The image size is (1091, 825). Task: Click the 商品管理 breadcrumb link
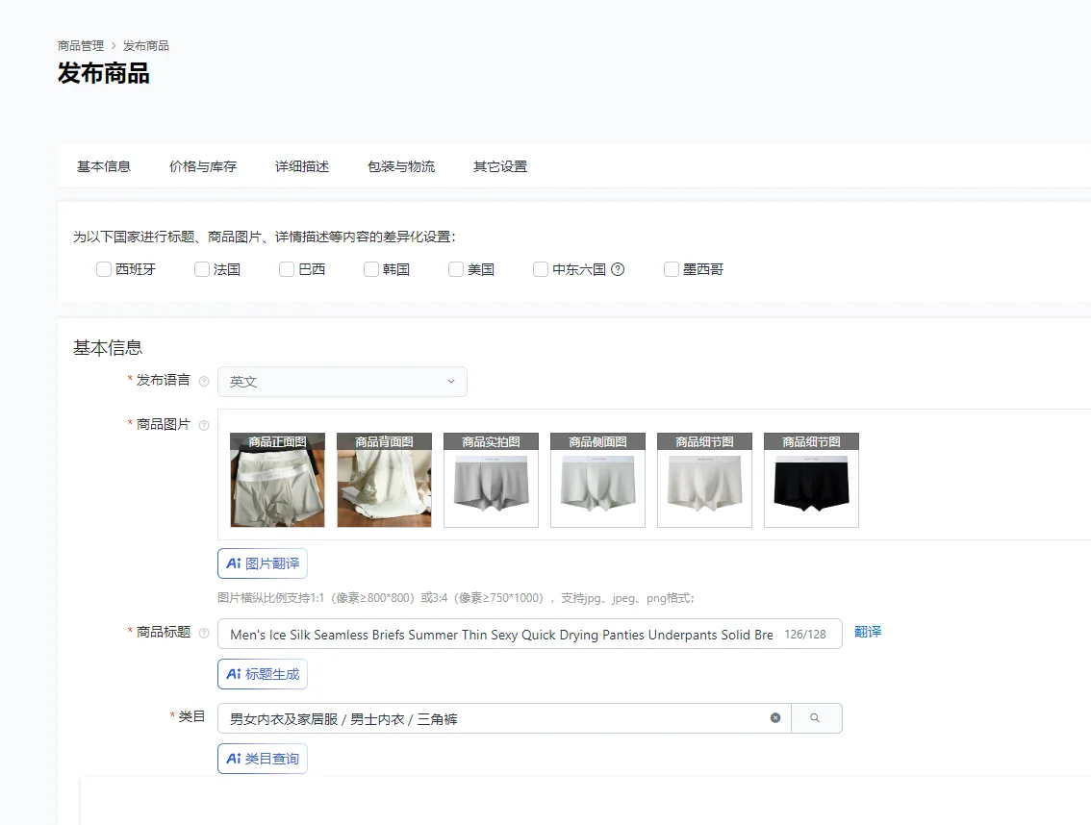(81, 46)
